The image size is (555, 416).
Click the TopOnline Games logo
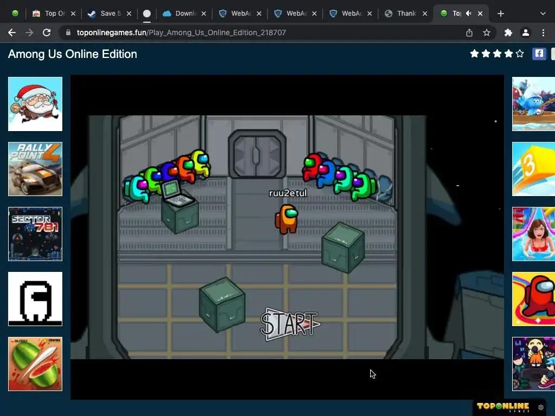click(x=503, y=407)
